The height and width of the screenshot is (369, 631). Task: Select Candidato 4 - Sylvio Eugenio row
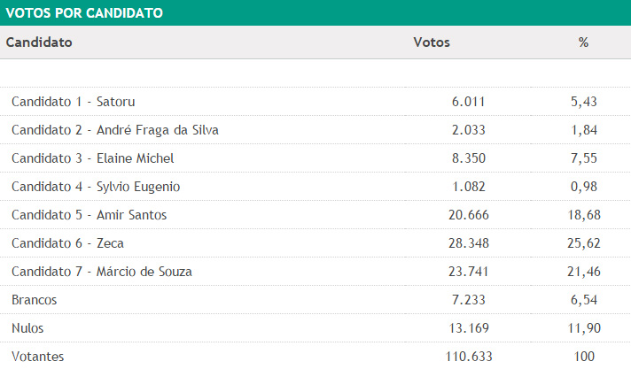[96, 187]
